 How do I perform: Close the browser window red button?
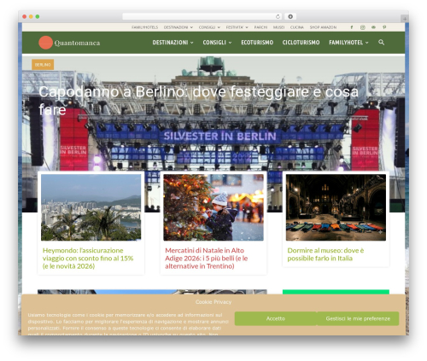click(25, 16)
